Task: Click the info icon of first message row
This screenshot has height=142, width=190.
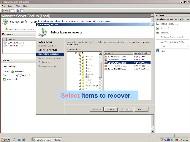Action: click(5, 43)
